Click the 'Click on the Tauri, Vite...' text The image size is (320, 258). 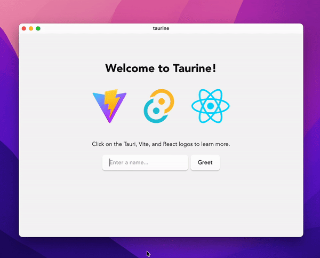coord(161,144)
